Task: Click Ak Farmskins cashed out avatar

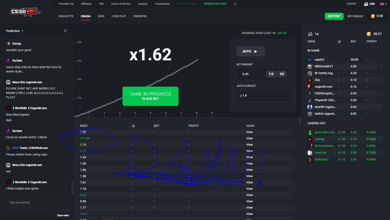Action: (x=310, y=146)
